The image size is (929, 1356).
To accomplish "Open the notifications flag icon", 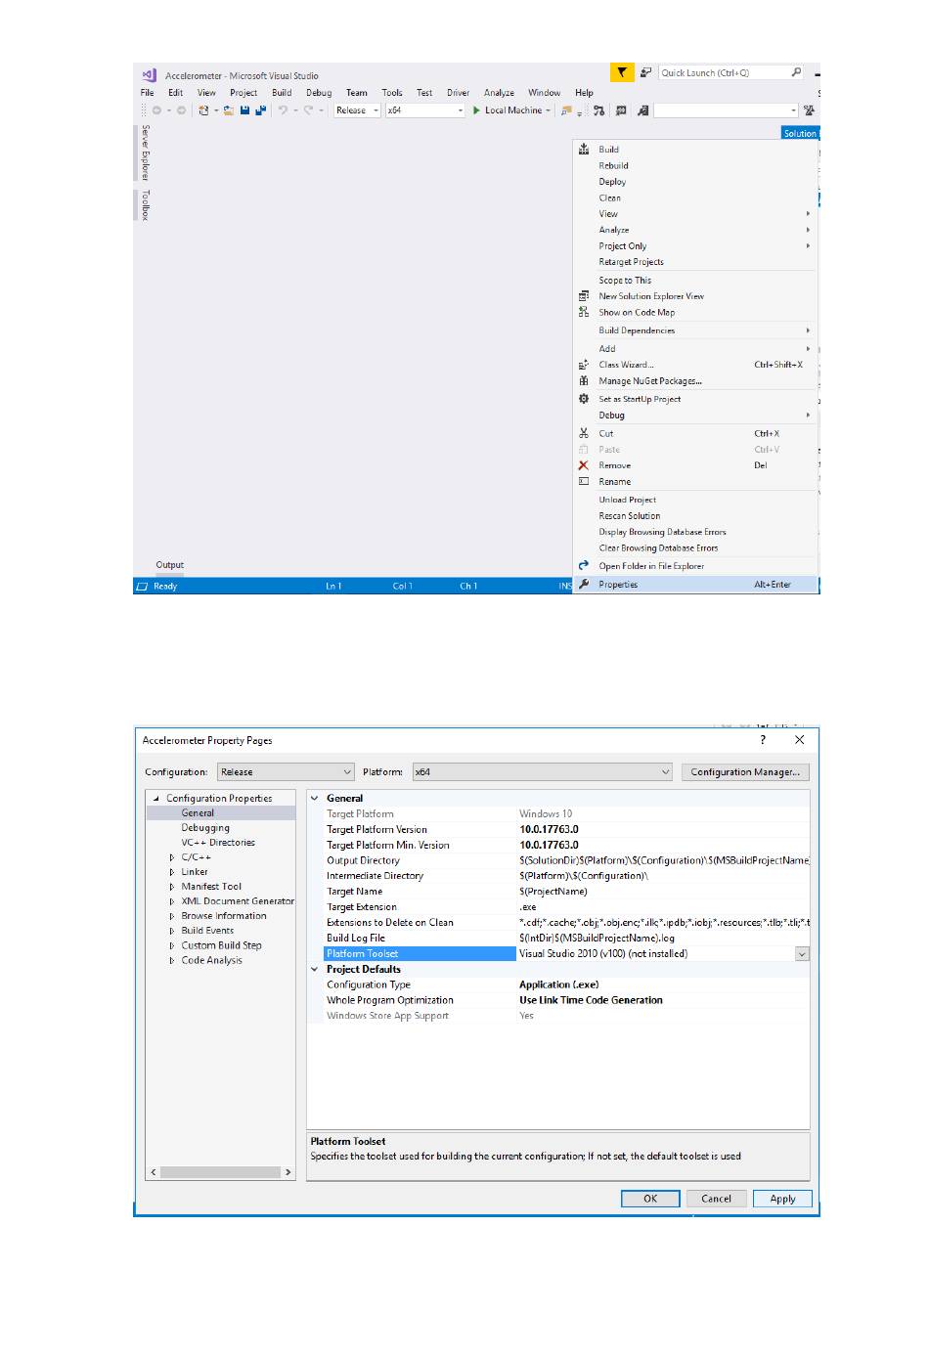I will pyautogui.click(x=621, y=72).
